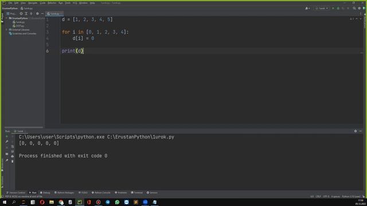Open WhatsApp from taskbar

(117, 202)
